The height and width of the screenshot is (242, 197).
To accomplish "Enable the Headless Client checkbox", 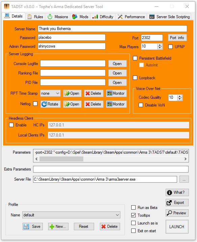I will [11, 125].
